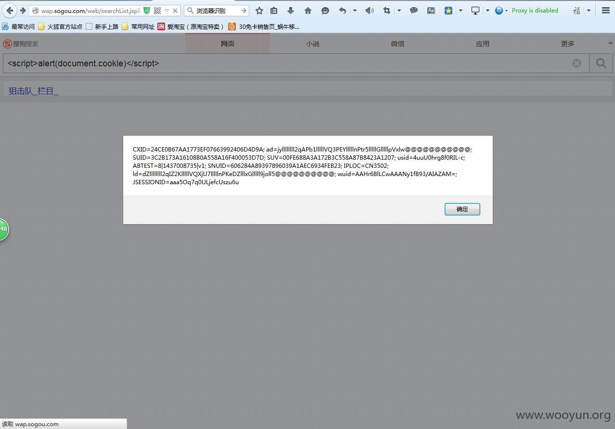Click the 'Proxy is disabled' status text

tap(535, 11)
